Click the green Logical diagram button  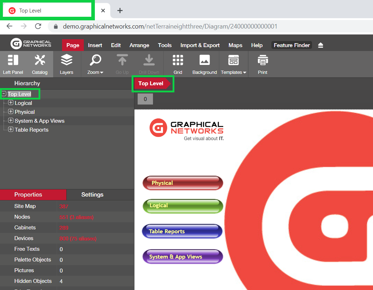[x=183, y=206]
